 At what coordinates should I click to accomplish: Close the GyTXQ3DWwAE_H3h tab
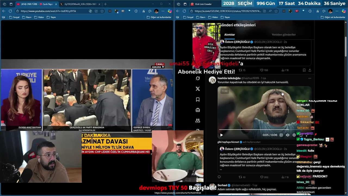coord(99,4)
